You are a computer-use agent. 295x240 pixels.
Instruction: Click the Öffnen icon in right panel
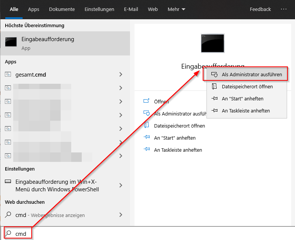tap(147, 102)
